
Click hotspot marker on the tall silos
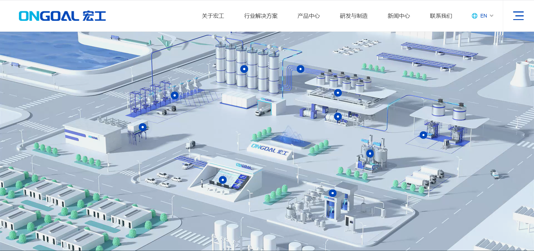coord(244,69)
